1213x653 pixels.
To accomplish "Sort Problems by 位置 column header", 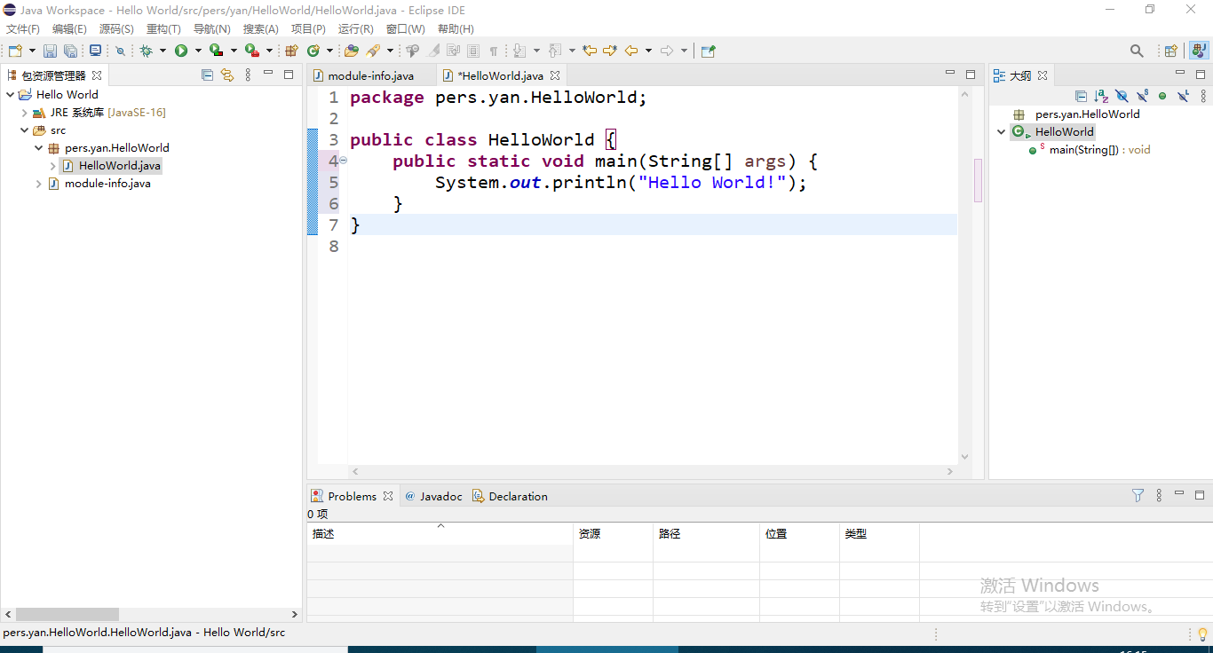I will pyautogui.click(x=800, y=534).
